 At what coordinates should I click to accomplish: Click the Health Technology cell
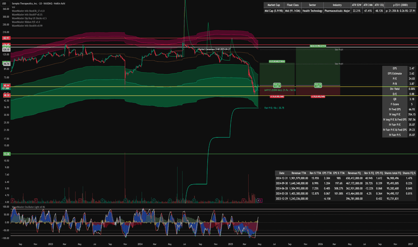(x=313, y=11)
